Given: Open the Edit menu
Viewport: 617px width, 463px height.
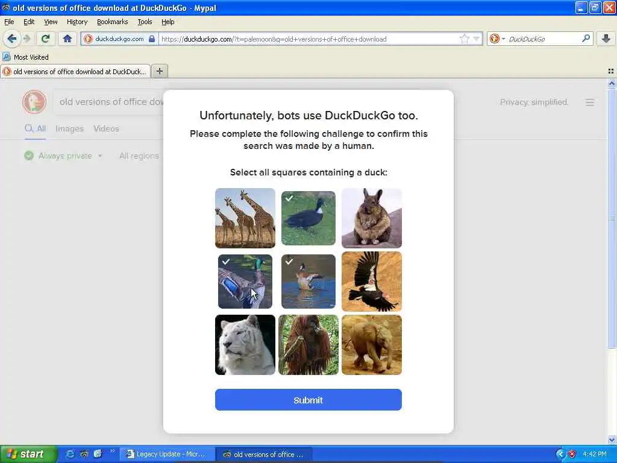Looking at the screenshot, I should (x=29, y=22).
